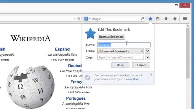Open the bookmarks list menu icon
This screenshot has width=194, height=109.
pyautogui.click(x=158, y=19)
